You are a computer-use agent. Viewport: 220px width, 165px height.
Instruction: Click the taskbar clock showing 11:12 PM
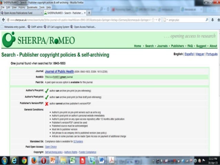click(x=213, y=161)
